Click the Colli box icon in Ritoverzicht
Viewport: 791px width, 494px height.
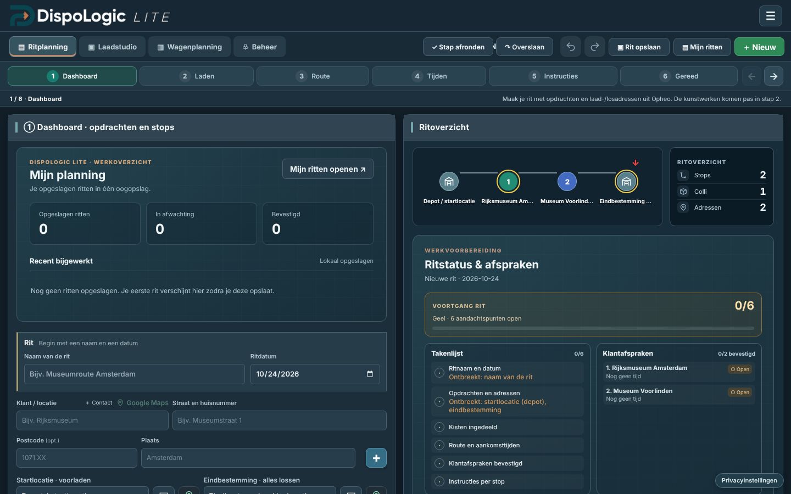(683, 192)
